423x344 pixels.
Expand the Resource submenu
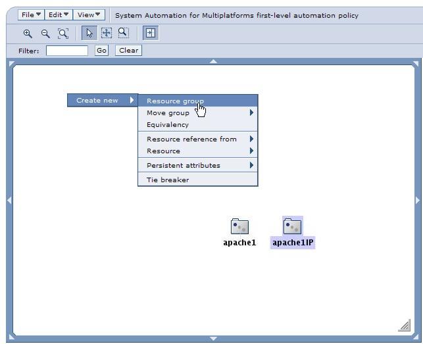(198, 151)
